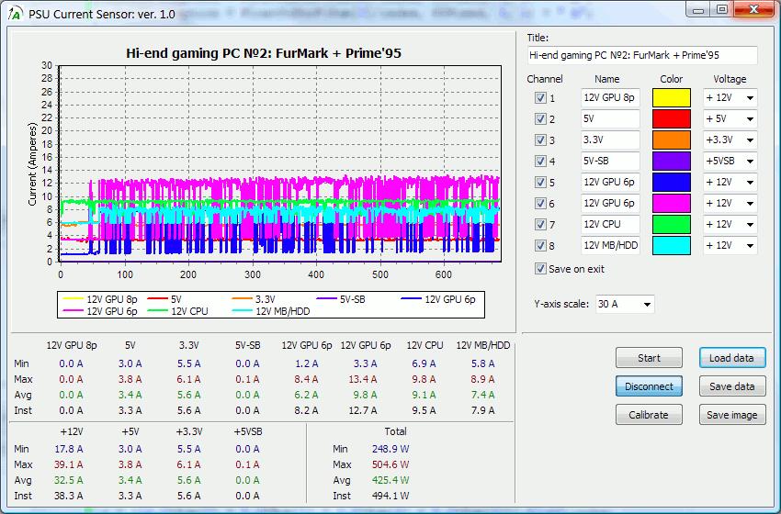Click 12V MB/HDD Max value 8.9 A
The height and width of the screenshot is (514, 781).
point(482,379)
